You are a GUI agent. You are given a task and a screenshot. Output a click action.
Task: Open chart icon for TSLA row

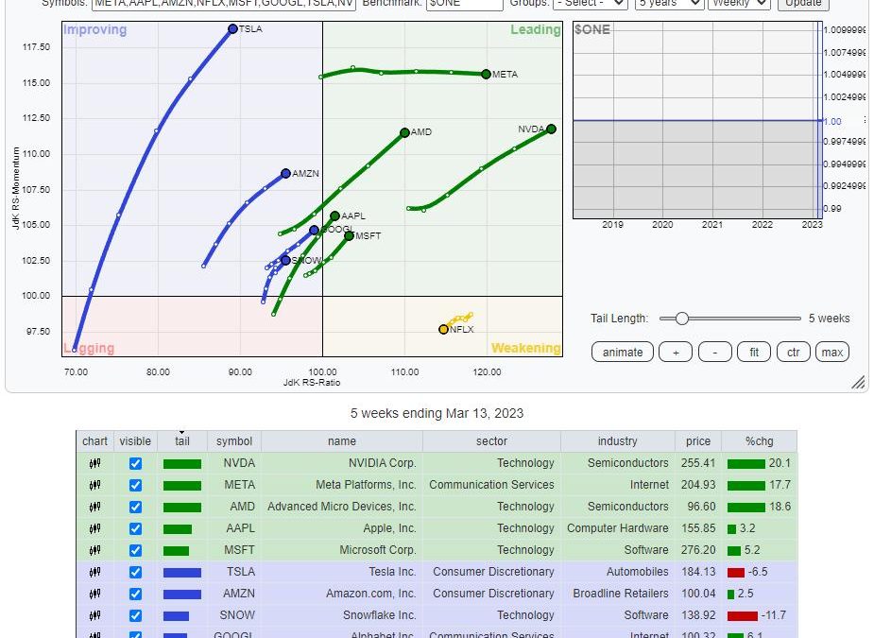pos(94,572)
